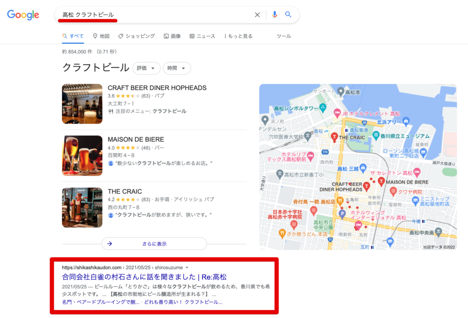
Task: Start voice search with microphone icon
Action: pos(275,14)
